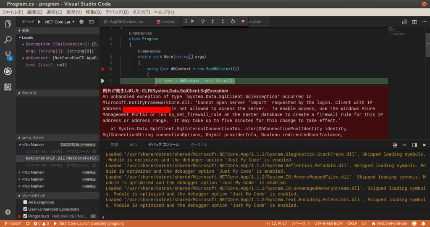Select C# language mode in status bar
This screenshot has height=227, width=430.
coord(364,224)
